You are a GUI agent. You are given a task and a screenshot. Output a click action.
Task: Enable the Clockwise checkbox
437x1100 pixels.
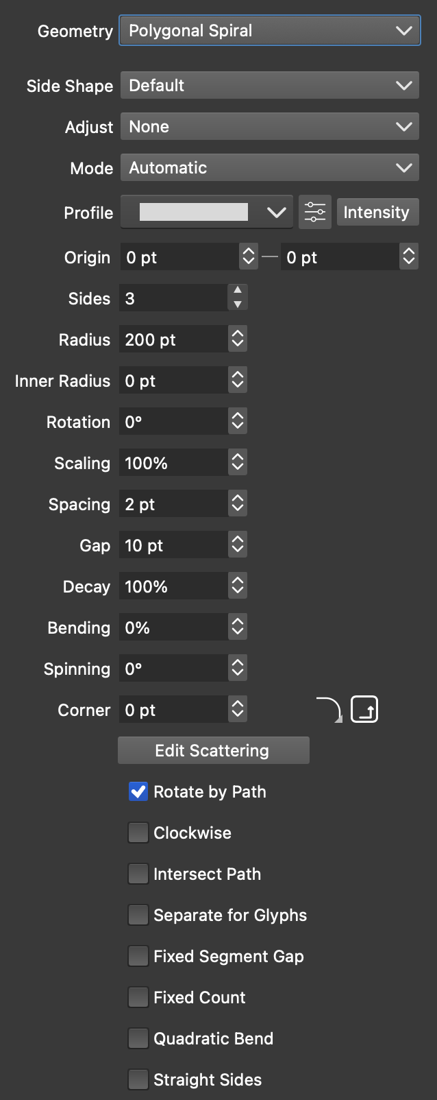pyautogui.click(x=138, y=833)
